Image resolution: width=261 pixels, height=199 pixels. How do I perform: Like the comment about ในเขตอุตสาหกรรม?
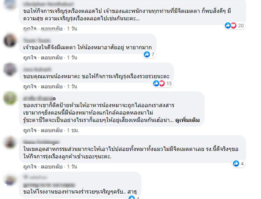[30, 167]
